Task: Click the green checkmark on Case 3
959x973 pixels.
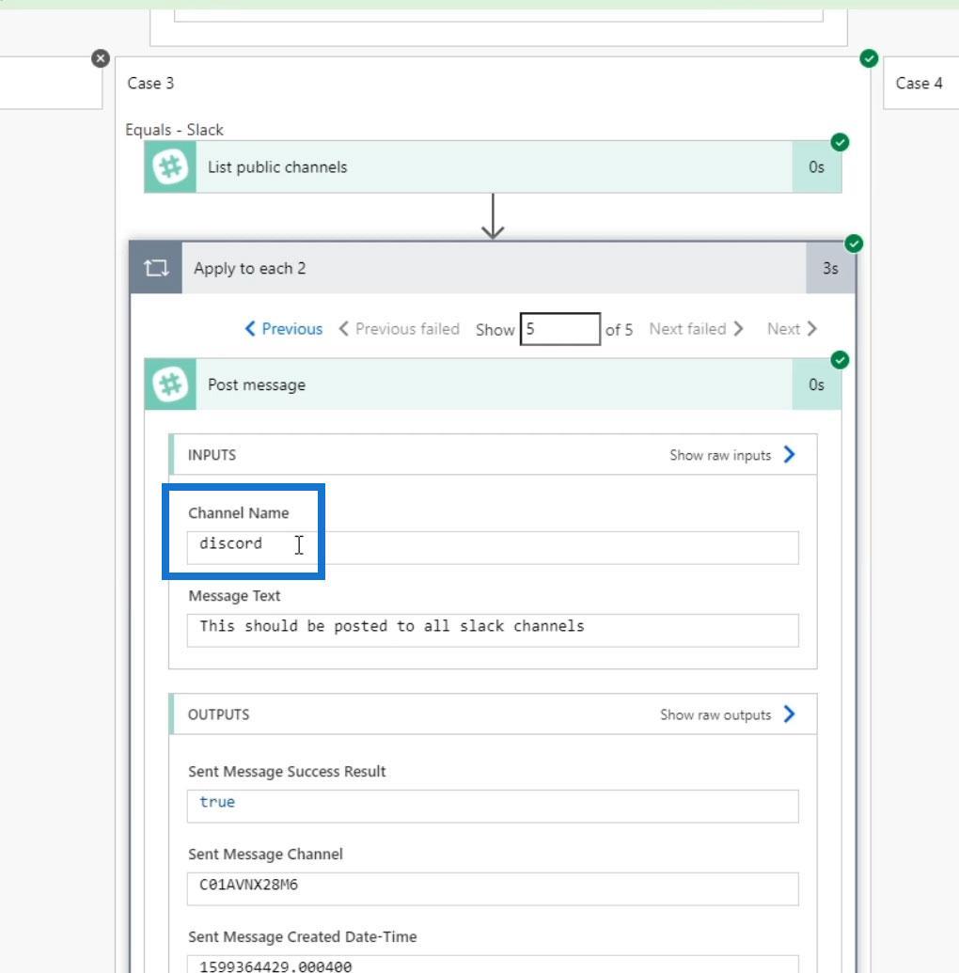Action: point(869,58)
